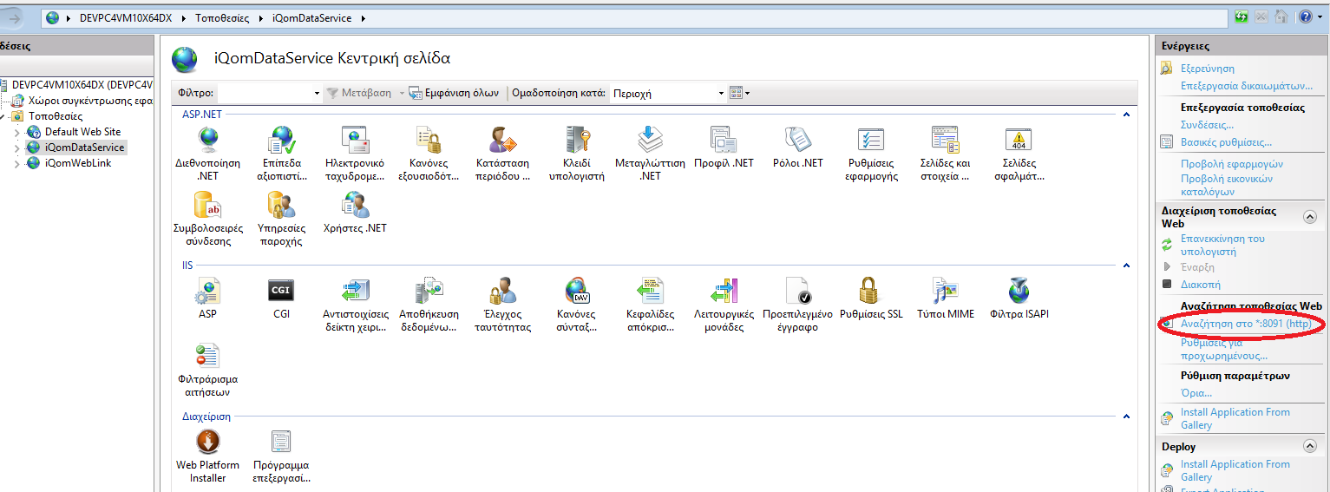Open Κλειδί υπολογιστή icon
The image size is (1330, 492).
[x=576, y=140]
